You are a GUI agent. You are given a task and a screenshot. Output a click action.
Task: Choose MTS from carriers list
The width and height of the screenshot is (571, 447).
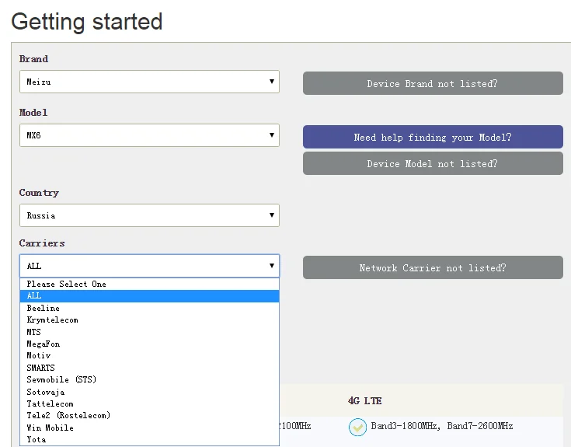149,332
